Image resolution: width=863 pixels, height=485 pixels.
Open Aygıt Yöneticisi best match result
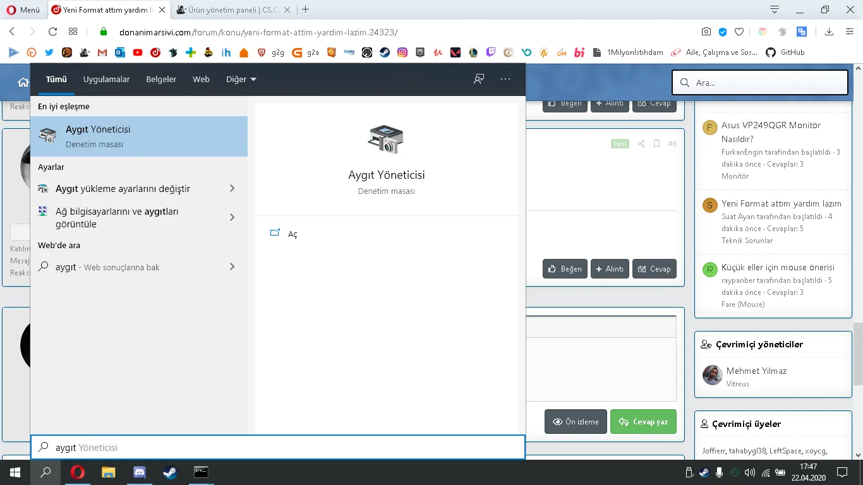coord(139,136)
